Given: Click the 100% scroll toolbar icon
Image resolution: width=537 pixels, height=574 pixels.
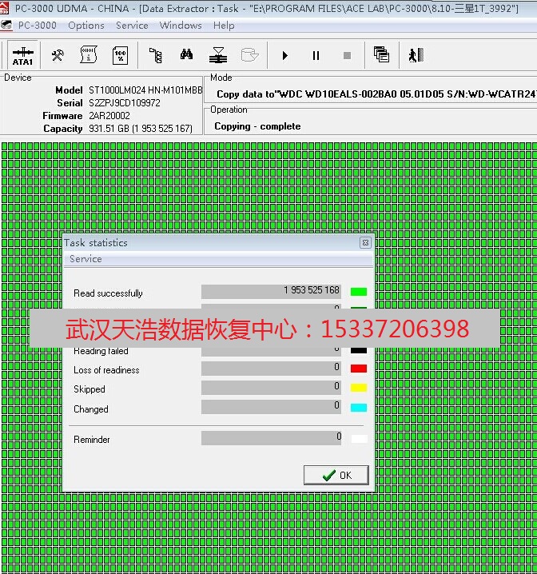Looking at the screenshot, I should pyautogui.click(x=120, y=55).
